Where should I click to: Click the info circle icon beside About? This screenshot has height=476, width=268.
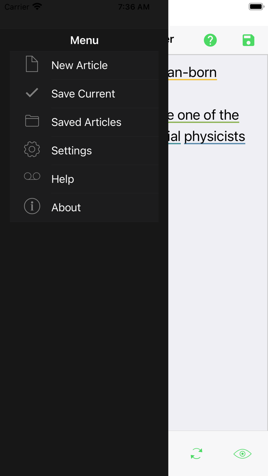coord(32,206)
